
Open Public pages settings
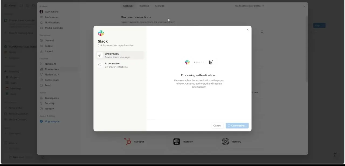(x=58, y=80)
